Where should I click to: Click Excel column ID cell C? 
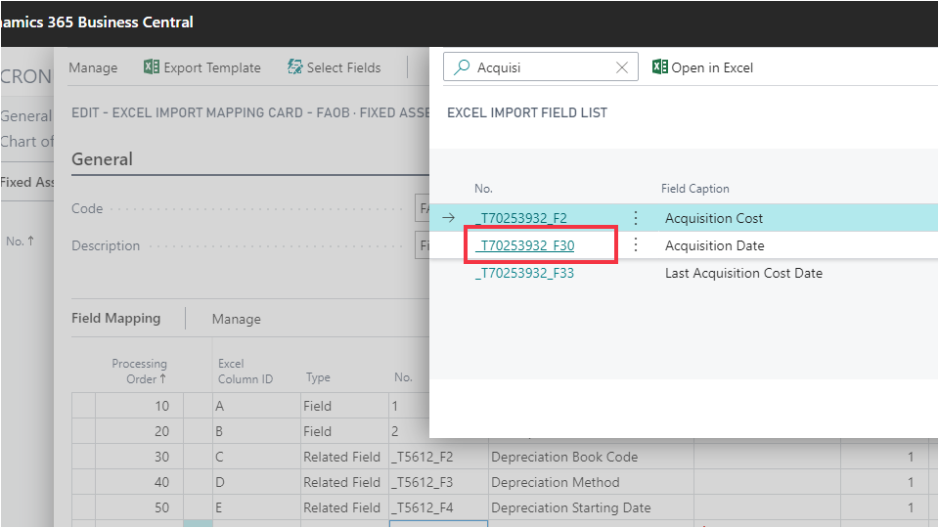pos(256,457)
